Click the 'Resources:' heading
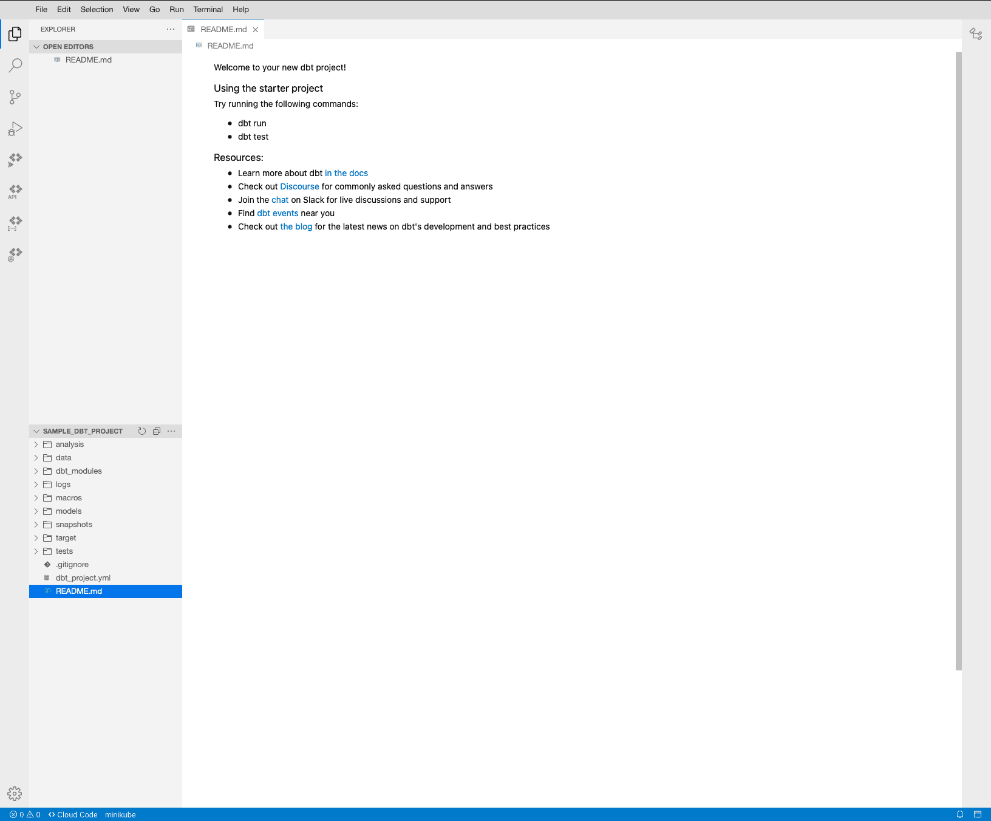 [x=239, y=158]
